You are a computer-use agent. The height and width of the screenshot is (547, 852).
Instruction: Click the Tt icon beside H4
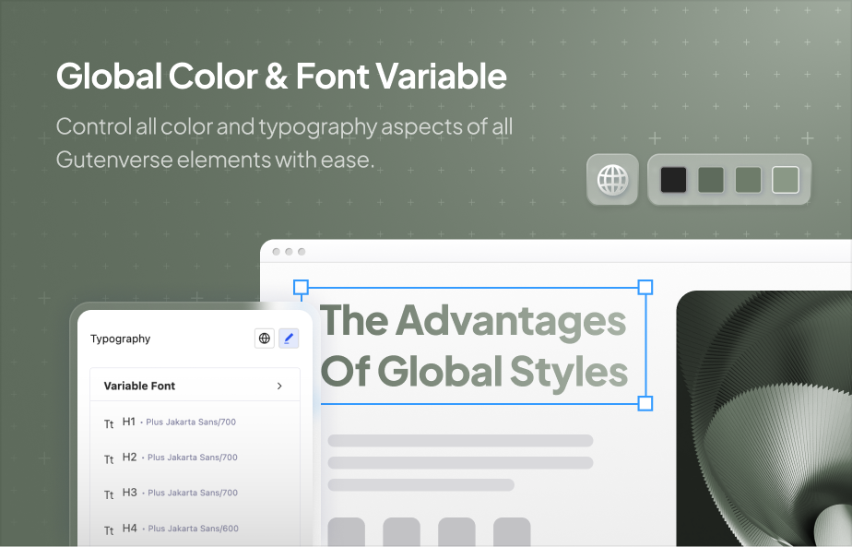[109, 530]
